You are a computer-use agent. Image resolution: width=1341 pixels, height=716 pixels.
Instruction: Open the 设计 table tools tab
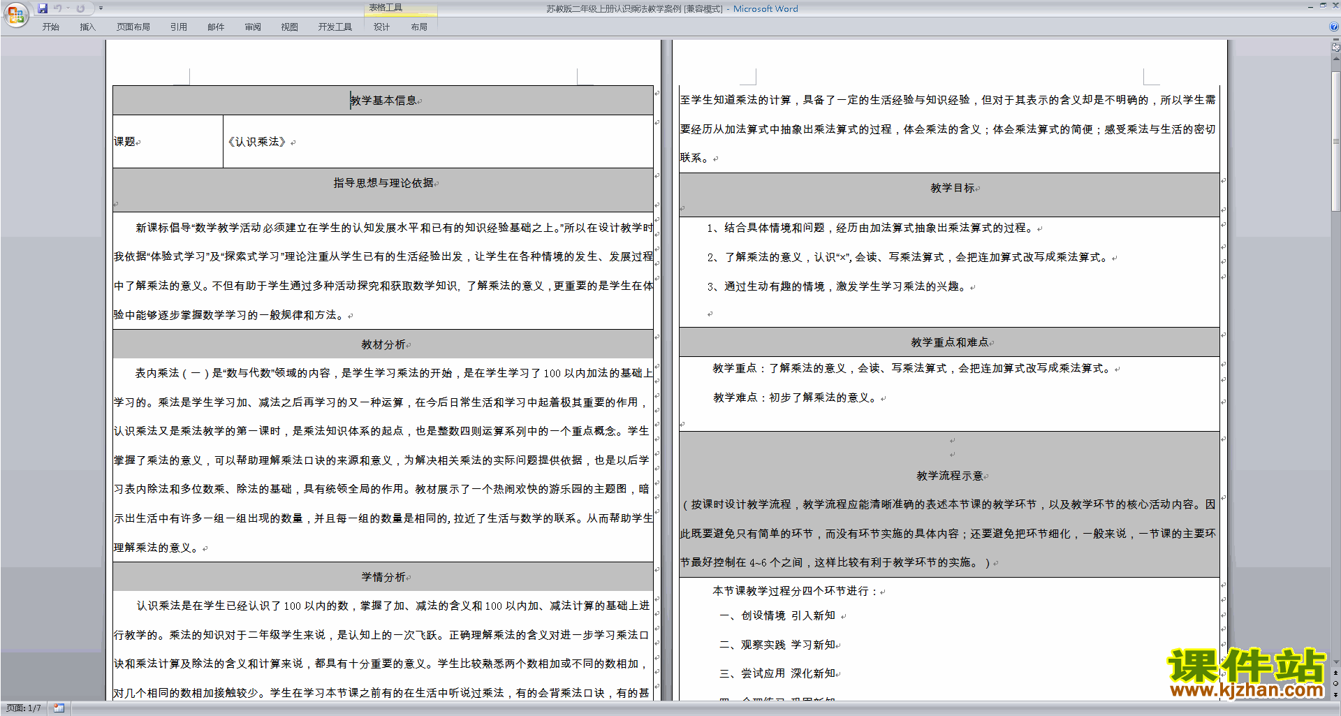[x=381, y=27]
